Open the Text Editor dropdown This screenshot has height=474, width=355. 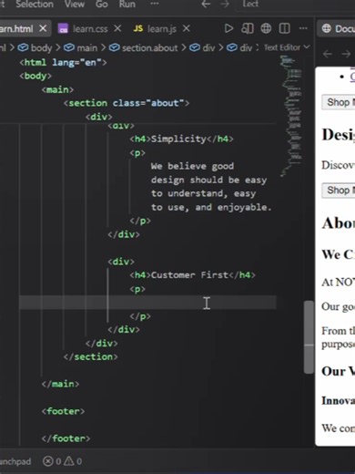click(x=287, y=47)
